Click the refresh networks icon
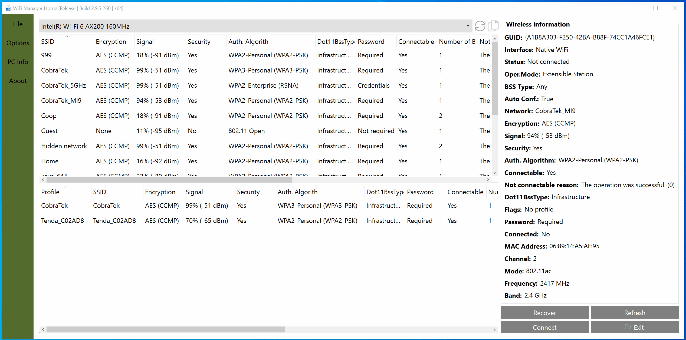686x340 pixels. point(480,26)
